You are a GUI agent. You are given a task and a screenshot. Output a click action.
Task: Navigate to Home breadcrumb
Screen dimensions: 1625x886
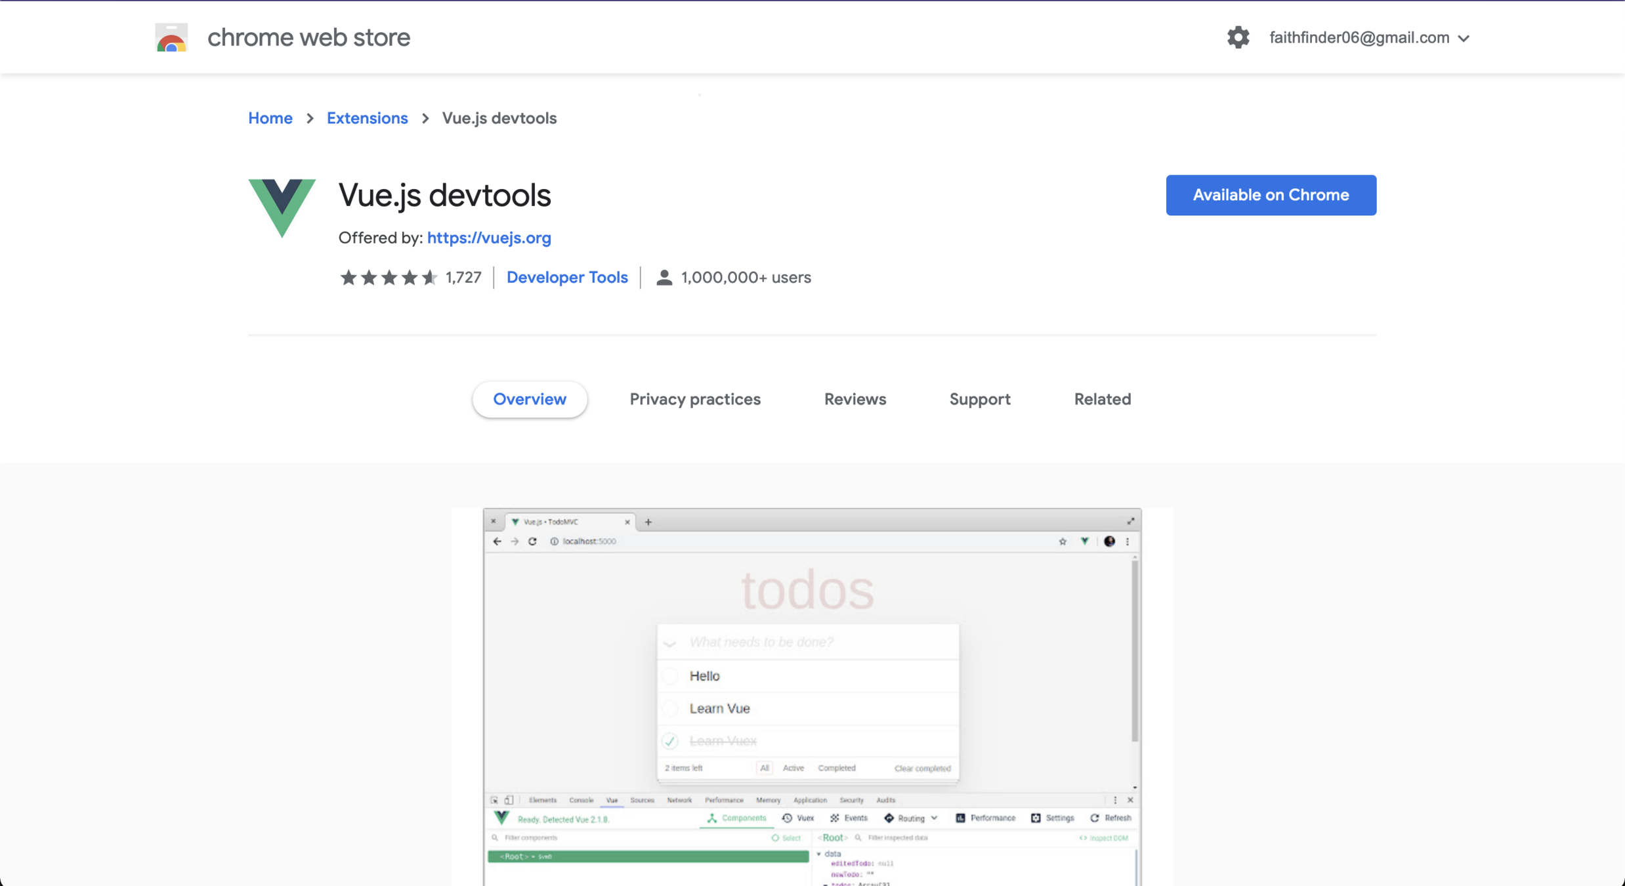[x=270, y=118]
